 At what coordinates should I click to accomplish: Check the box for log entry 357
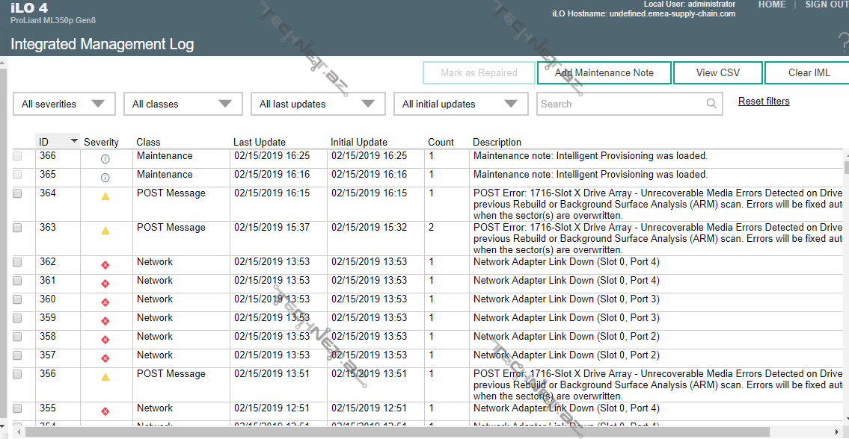click(17, 355)
